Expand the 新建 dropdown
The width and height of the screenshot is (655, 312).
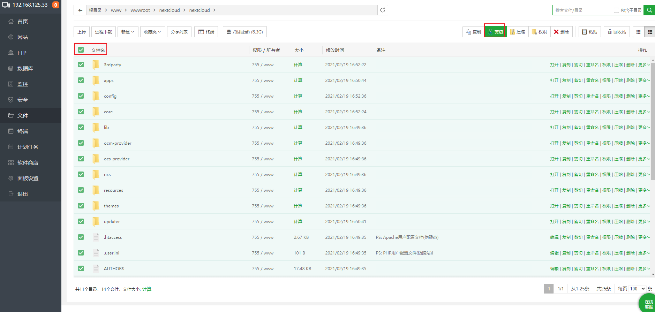tap(128, 32)
